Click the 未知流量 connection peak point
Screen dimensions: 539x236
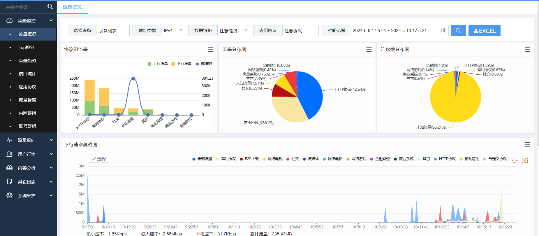pyautogui.click(x=133, y=78)
